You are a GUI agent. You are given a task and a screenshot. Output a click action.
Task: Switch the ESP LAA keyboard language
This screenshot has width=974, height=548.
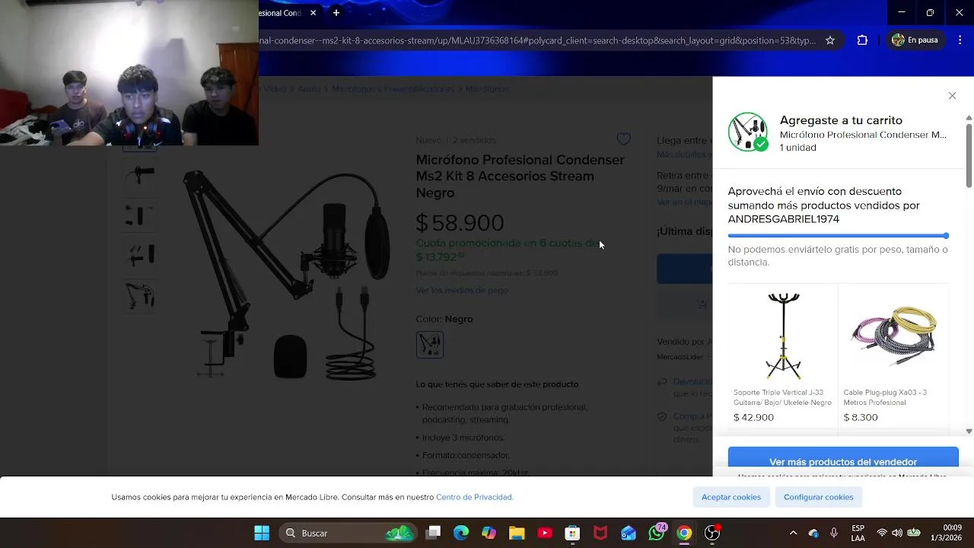tap(858, 533)
